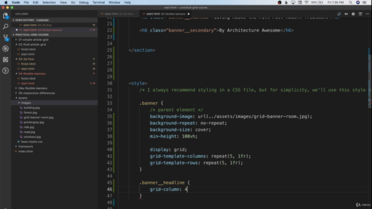Open the Extensions view in activity bar
Viewport: 372px width, 209px height.
pos(5,59)
